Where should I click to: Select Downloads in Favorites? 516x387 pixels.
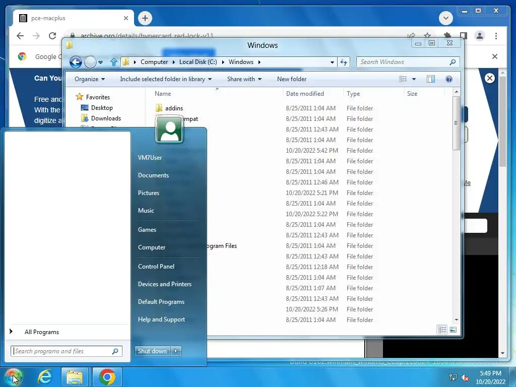pyautogui.click(x=106, y=118)
